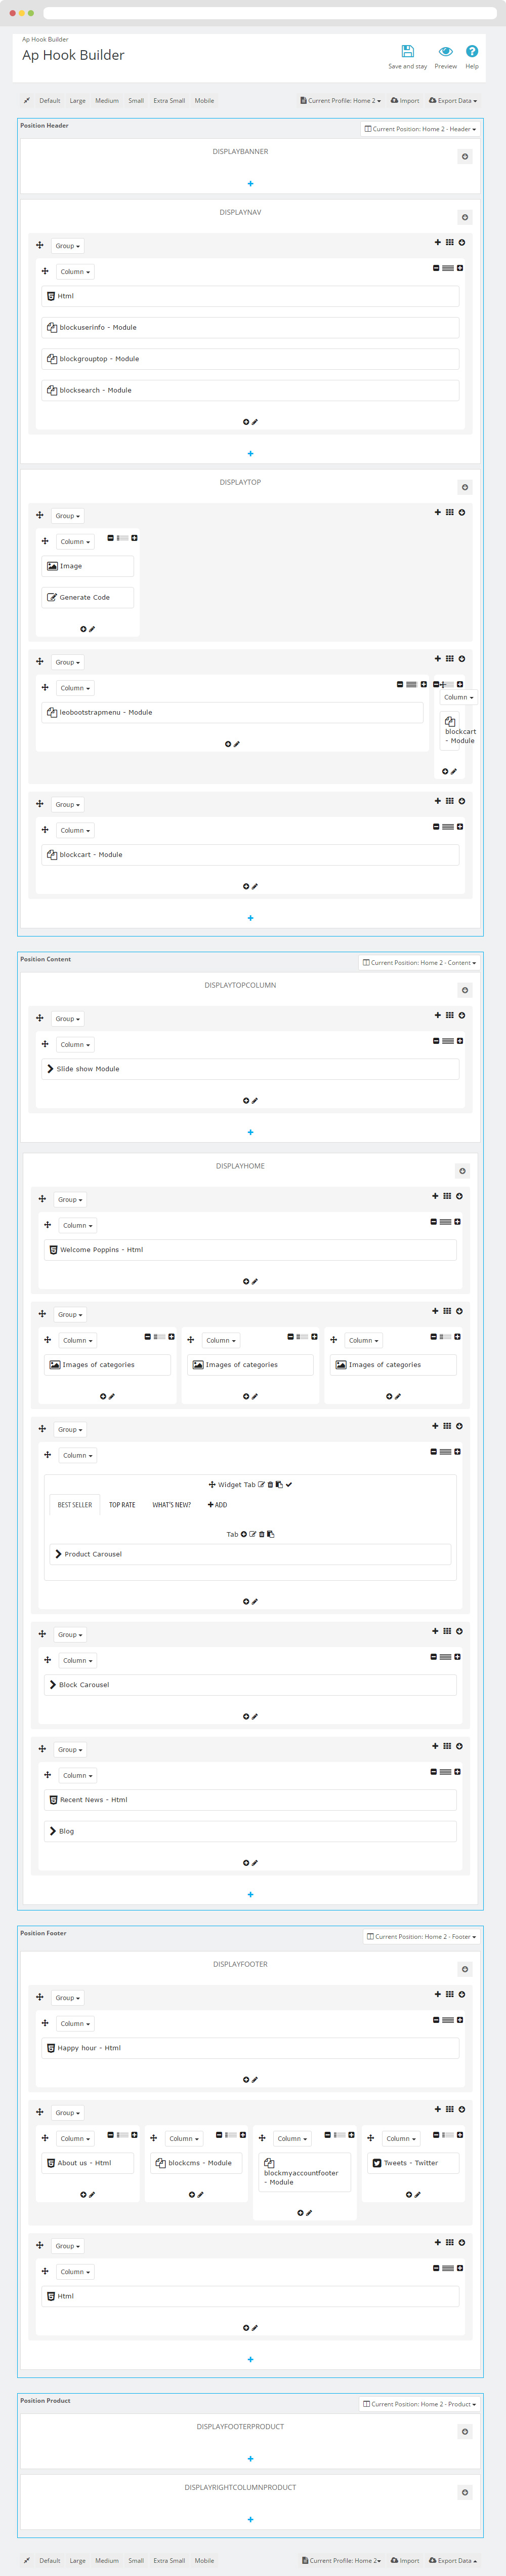Image resolution: width=506 pixels, height=2576 pixels.
Task: Open Current Position: Home 2 - Product dropdown
Action: (x=419, y=2403)
